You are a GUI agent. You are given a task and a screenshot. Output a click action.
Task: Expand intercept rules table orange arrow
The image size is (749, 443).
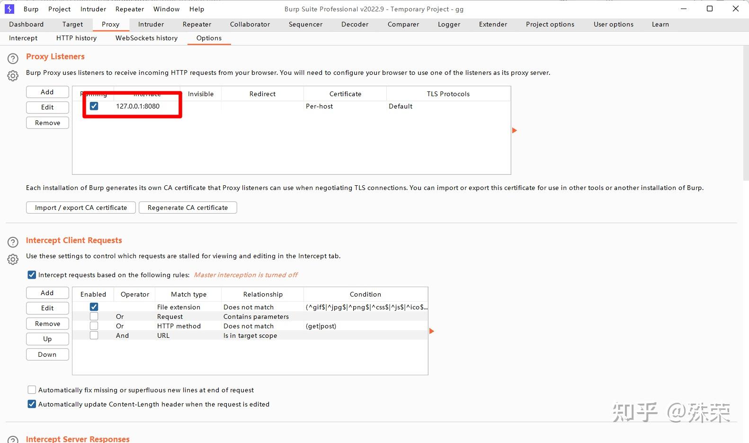[x=431, y=331]
